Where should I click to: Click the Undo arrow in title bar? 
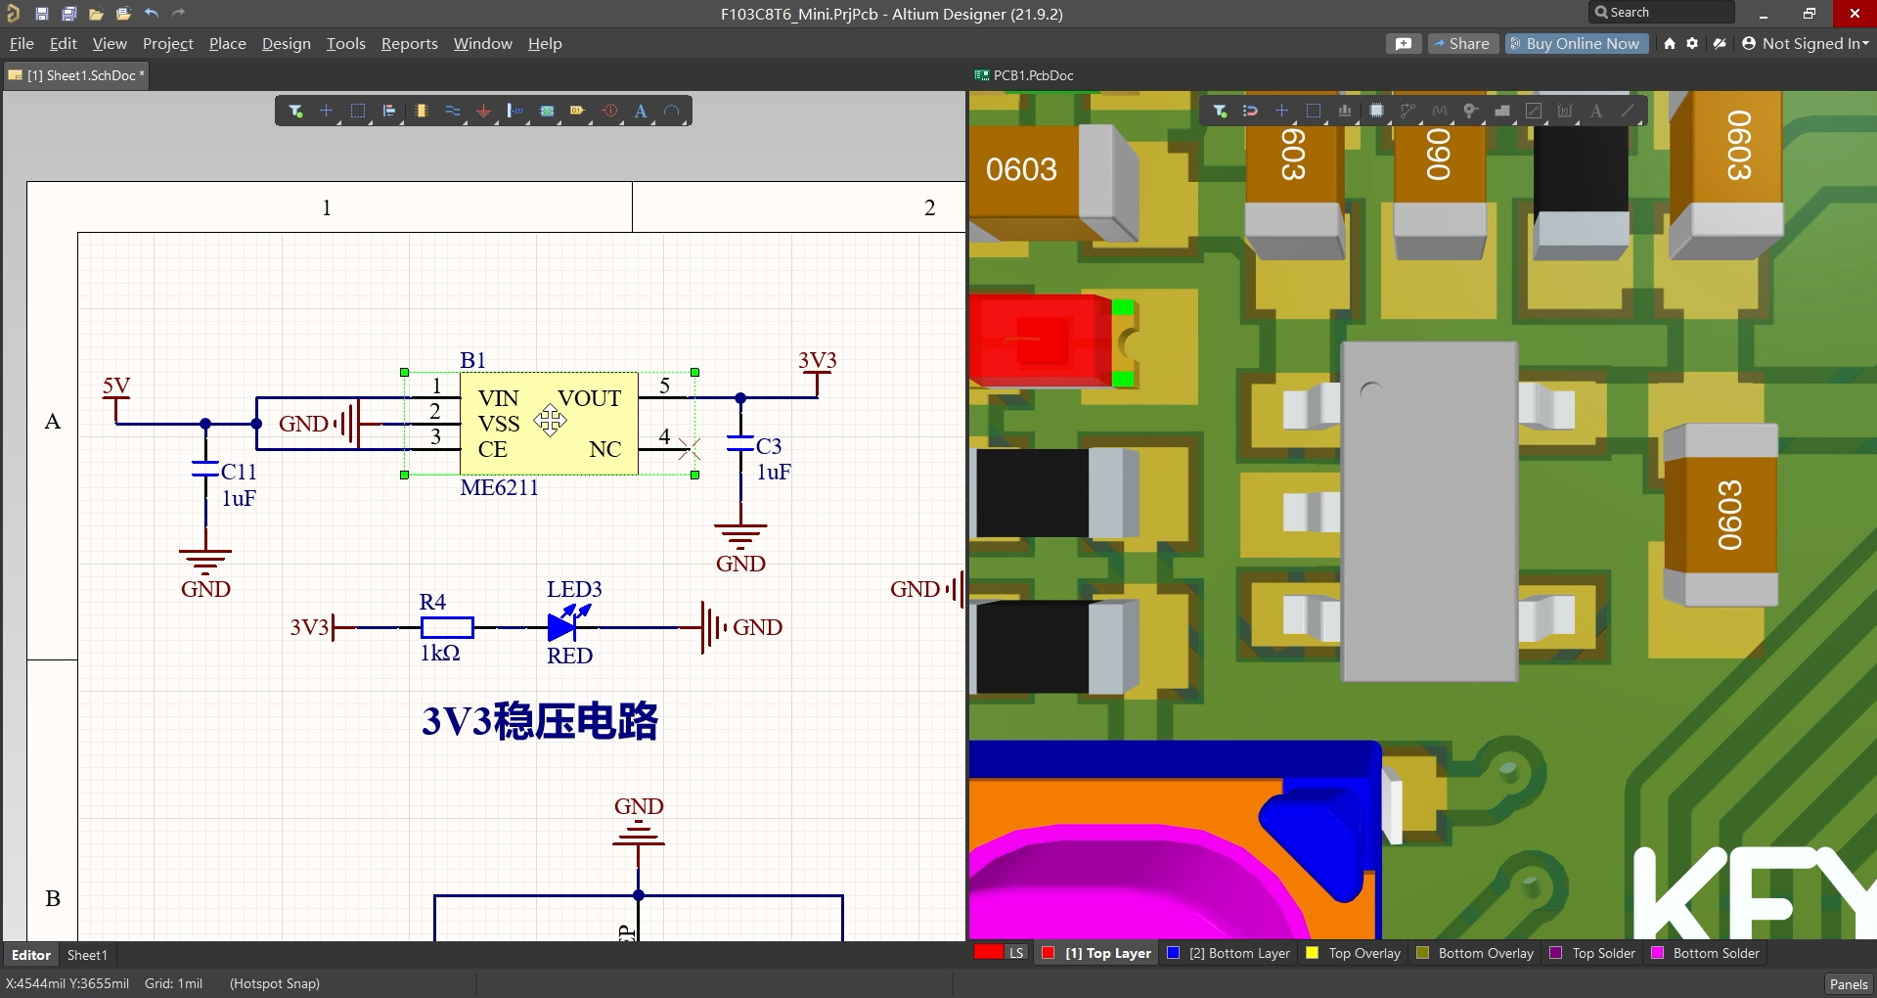(151, 14)
